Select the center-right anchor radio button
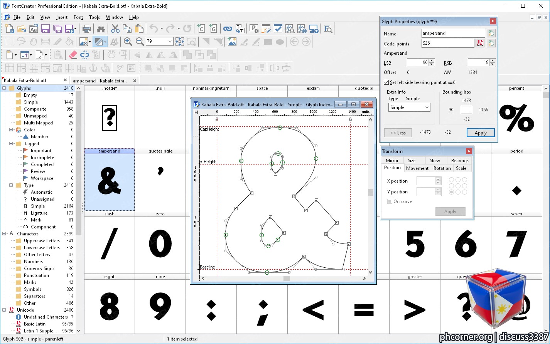This screenshot has height=344, width=550. pyautogui.click(x=464, y=186)
